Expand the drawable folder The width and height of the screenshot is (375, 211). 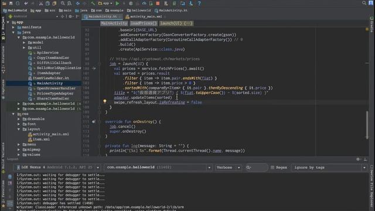[19, 119]
